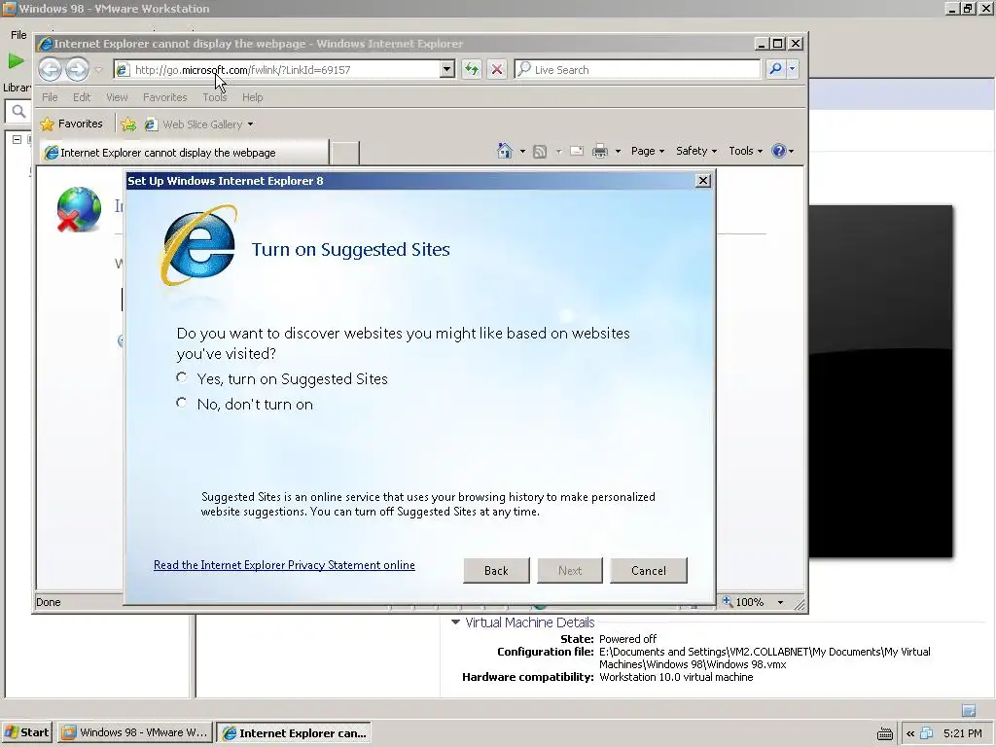
Task: Click the taskbar clock showing 5:21 PM
Action: pyautogui.click(x=962, y=733)
